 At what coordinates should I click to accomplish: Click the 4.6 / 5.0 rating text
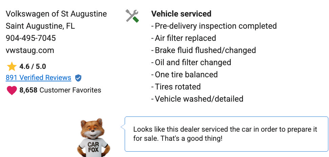pyautogui.click(x=33, y=67)
